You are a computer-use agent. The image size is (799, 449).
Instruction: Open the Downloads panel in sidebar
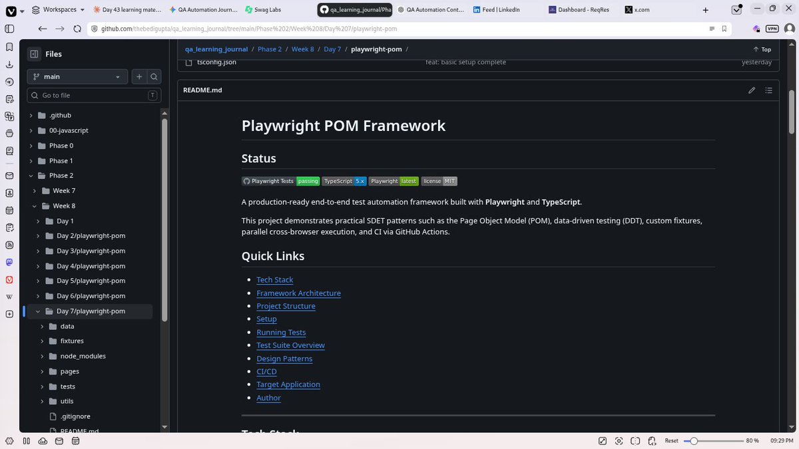(9, 65)
